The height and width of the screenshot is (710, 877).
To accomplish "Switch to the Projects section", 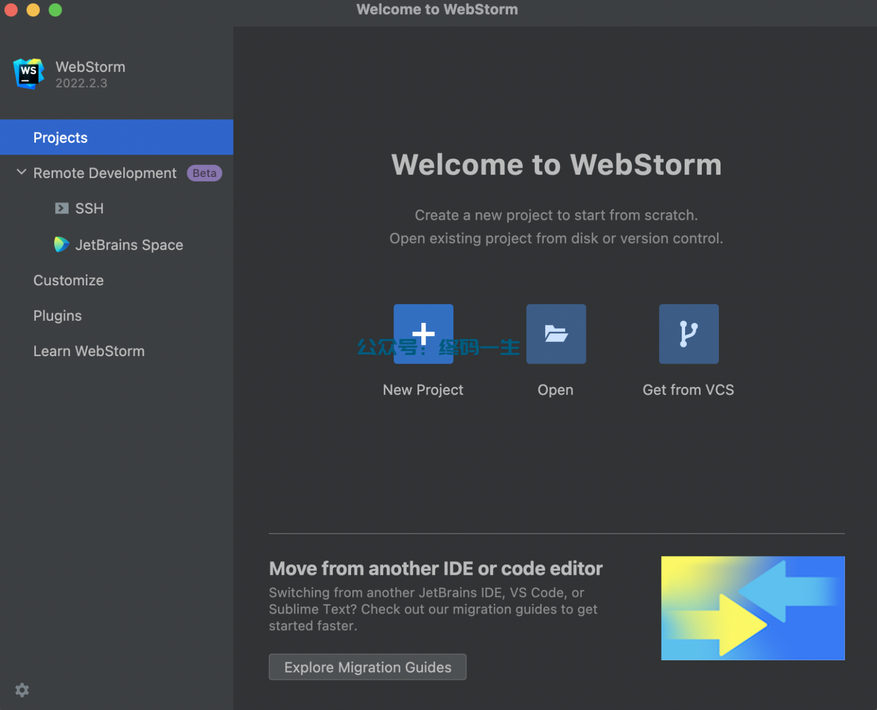I will coord(61,137).
